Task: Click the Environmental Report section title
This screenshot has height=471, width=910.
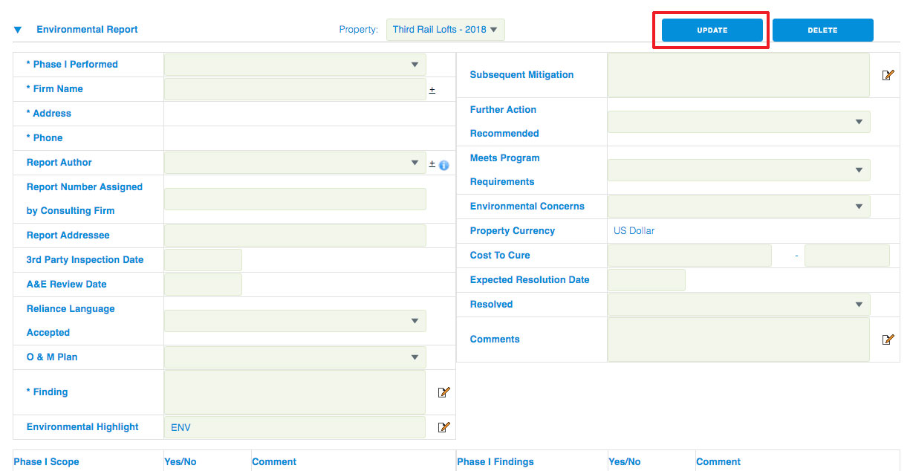Action: 87,30
